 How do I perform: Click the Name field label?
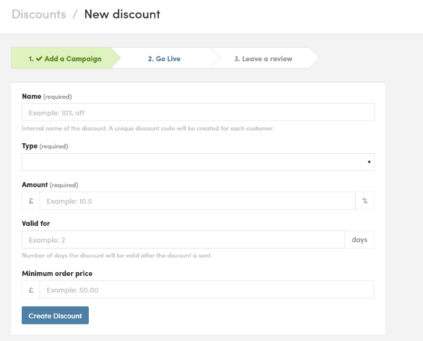click(x=31, y=96)
